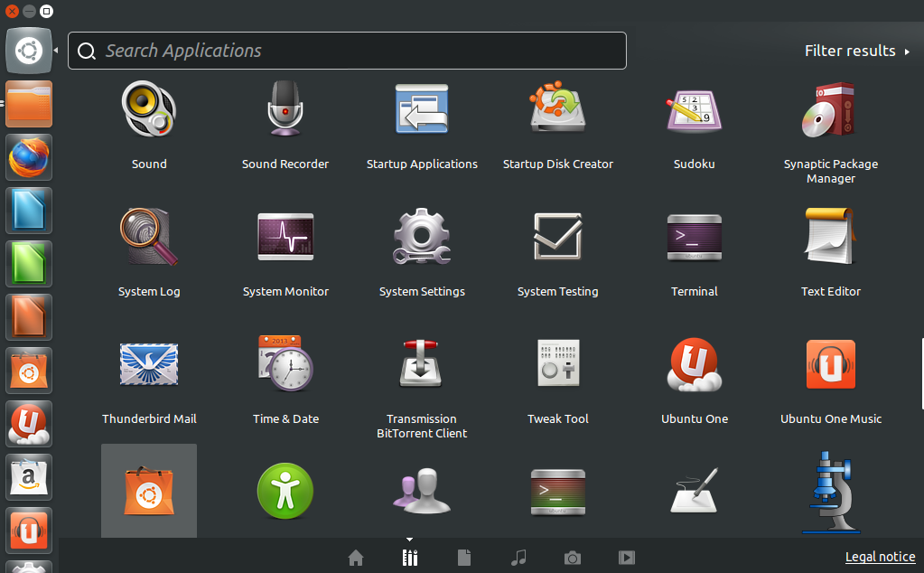This screenshot has width=924, height=573.
Task: Open LibreOffice Calc from launcher
Action: (x=29, y=264)
